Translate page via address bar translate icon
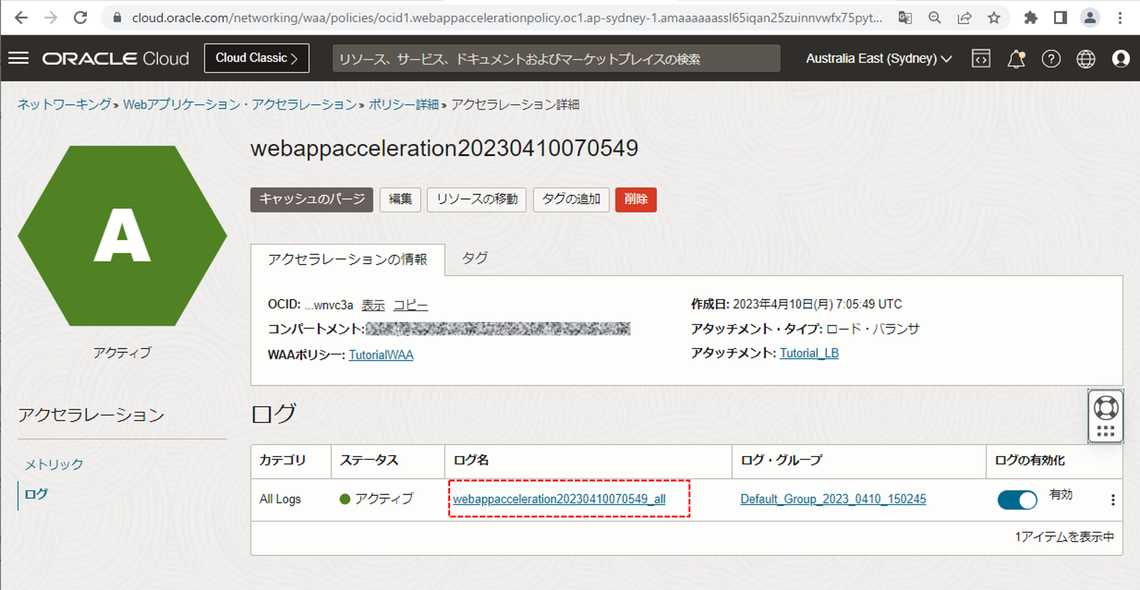Screen dimensions: 1140x590 pyautogui.click(x=905, y=18)
